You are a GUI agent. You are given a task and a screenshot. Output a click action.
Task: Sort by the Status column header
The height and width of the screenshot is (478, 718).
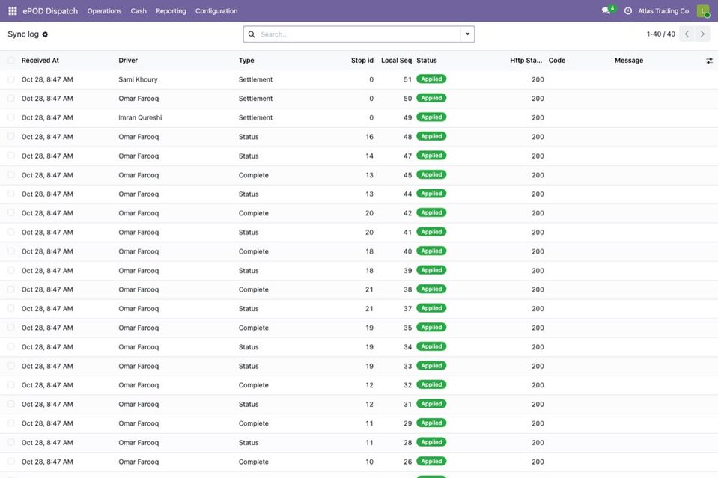[427, 61]
